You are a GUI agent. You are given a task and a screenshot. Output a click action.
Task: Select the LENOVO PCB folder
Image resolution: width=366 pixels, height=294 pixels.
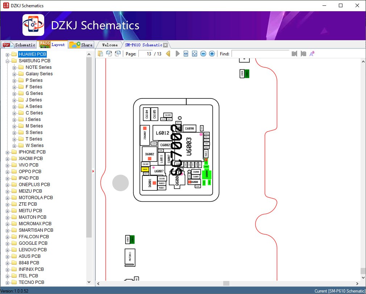(33, 250)
